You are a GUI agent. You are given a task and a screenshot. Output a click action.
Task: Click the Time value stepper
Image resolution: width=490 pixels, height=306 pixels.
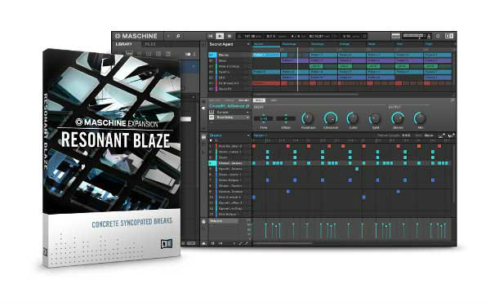click(264, 118)
